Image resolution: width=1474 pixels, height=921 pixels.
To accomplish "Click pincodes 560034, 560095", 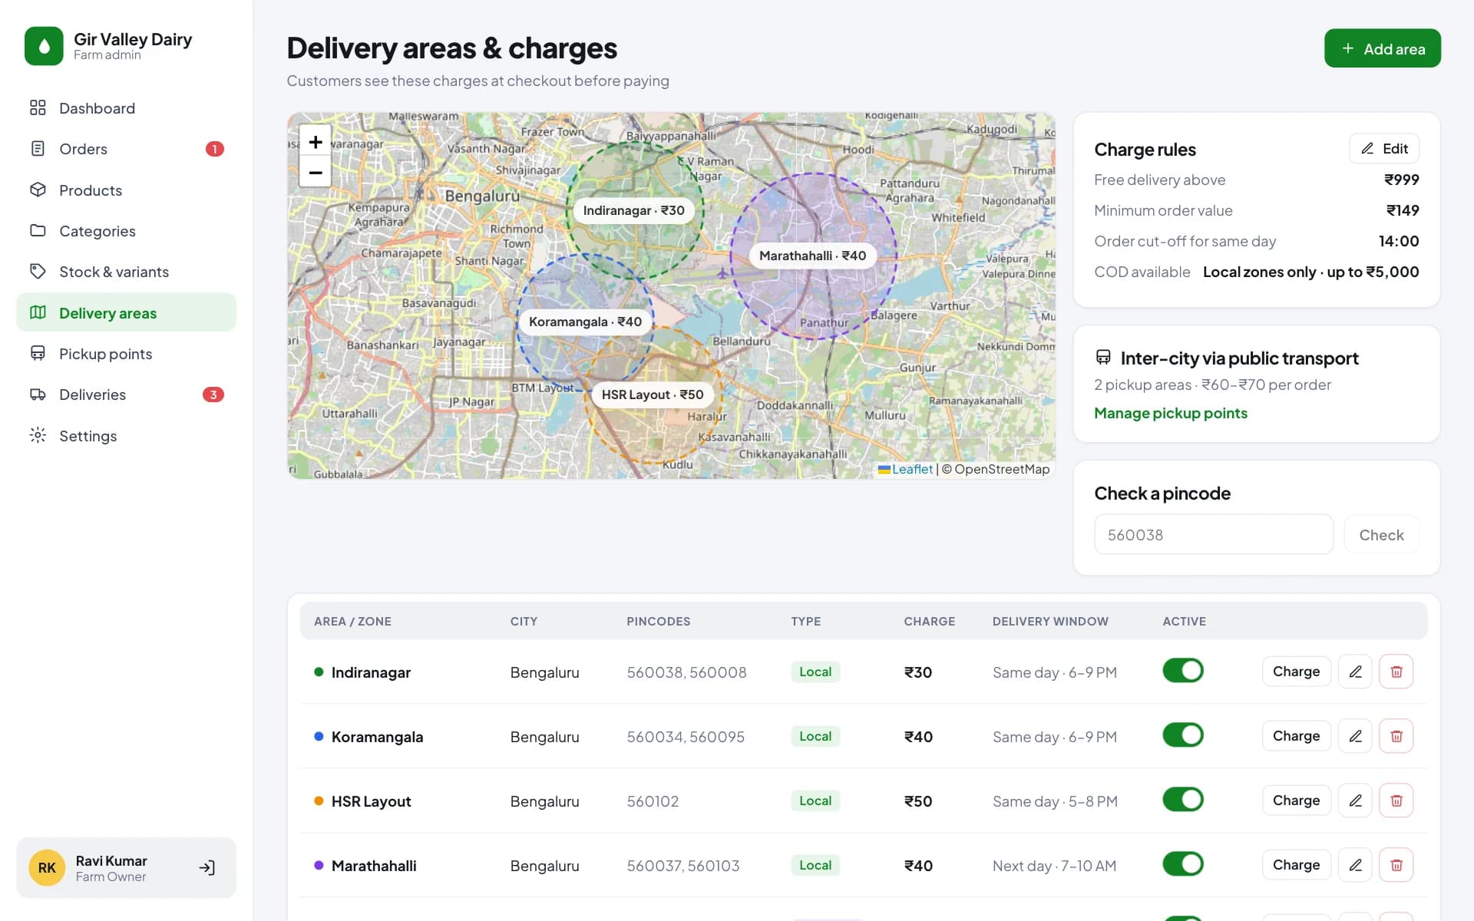I will tap(686, 737).
